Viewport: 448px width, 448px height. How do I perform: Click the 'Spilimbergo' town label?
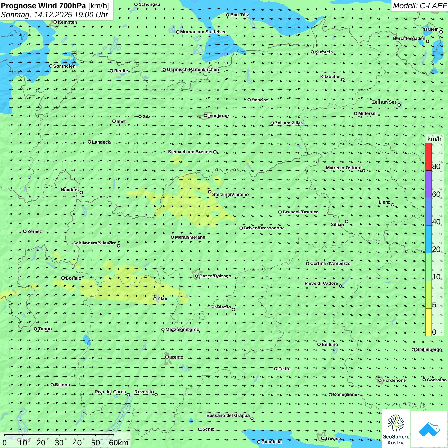pyautogui.click(x=429, y=350)
